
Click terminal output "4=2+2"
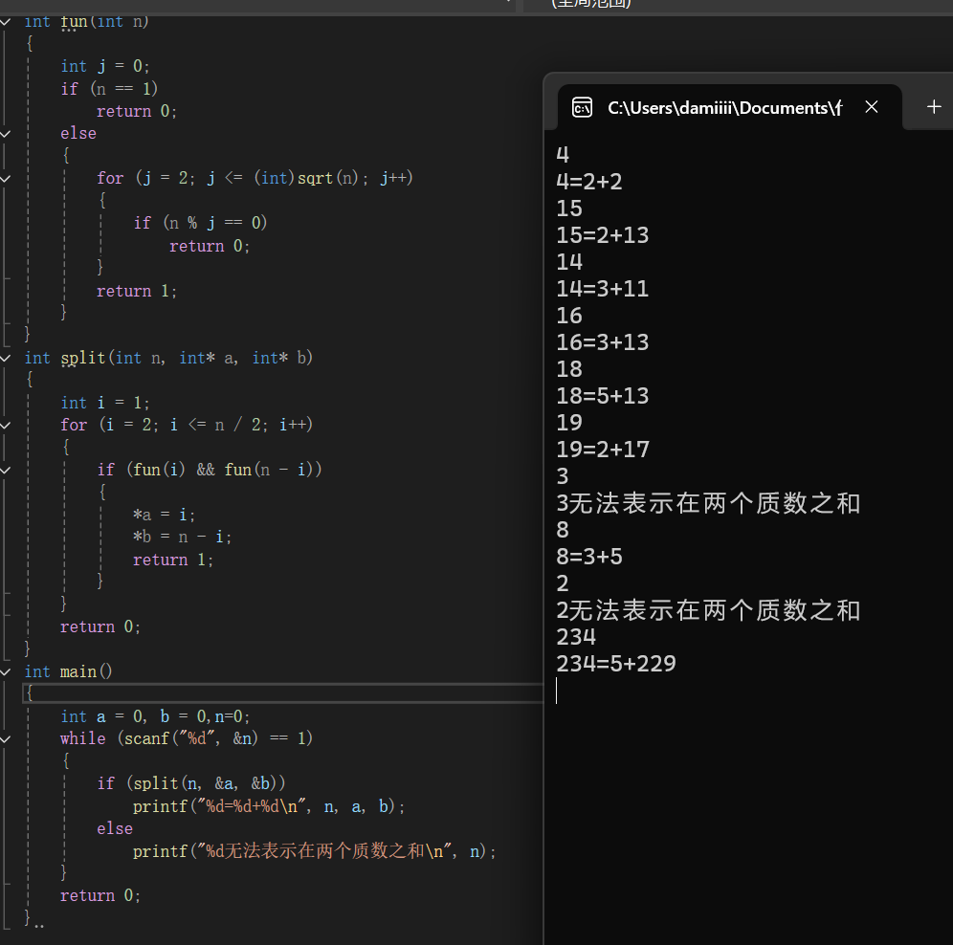pos(589,182)
